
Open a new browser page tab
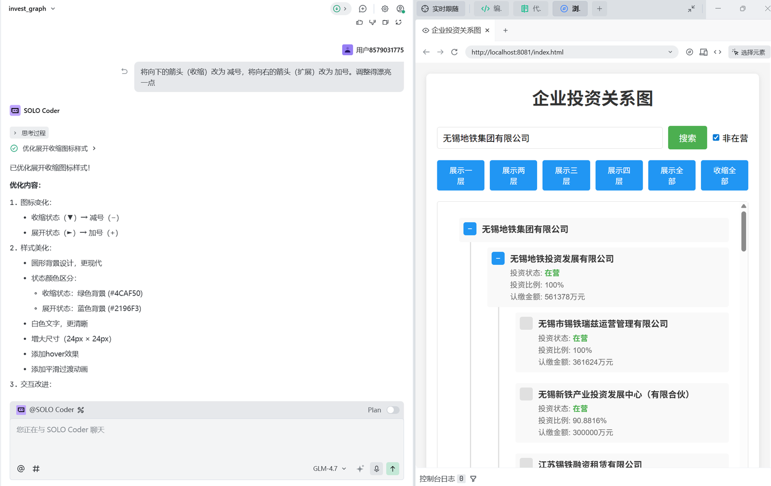tap(505, 31)
